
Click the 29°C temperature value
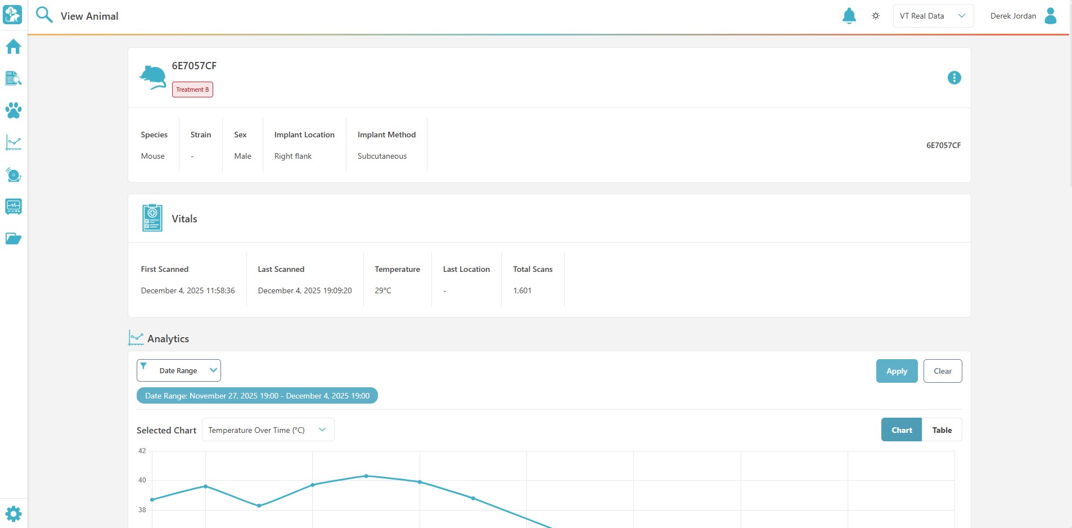[383, 290]
